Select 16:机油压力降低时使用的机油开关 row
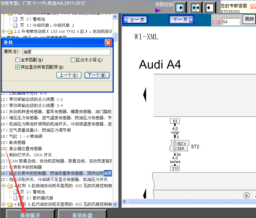Viewport: 256px width, 218px height. click(56, 124)
